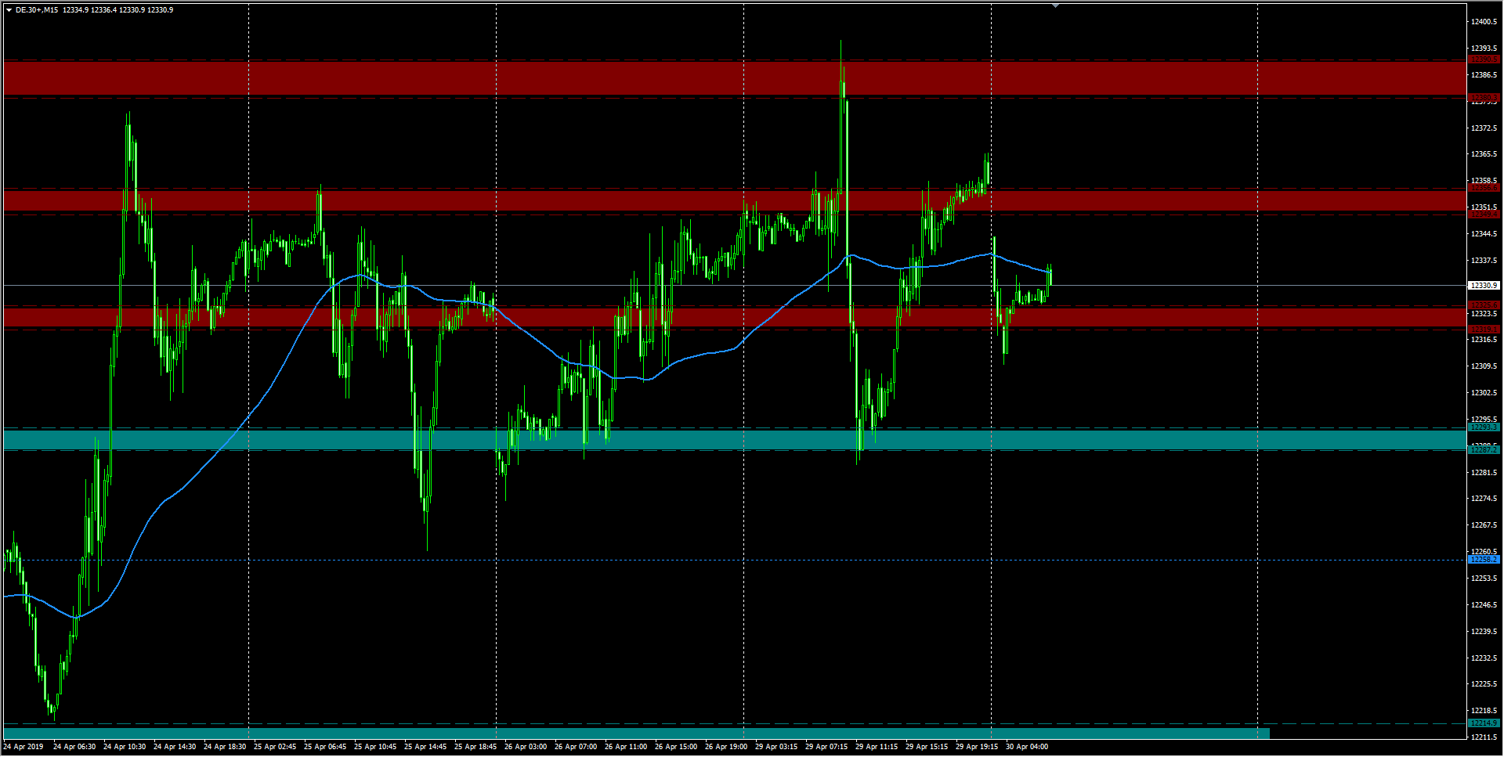Click the current price label 12330.9
This screenshot has width=1504, height=757.
[1484, 286]
